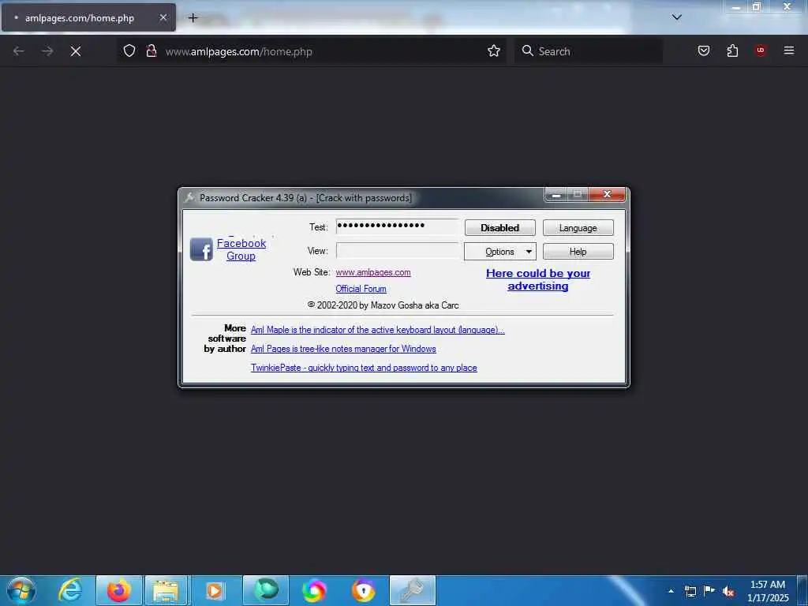
Task: Switch to Password Cracker taskbar key icon
Action: 412,590
